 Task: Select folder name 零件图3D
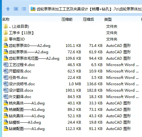point(17,39)
